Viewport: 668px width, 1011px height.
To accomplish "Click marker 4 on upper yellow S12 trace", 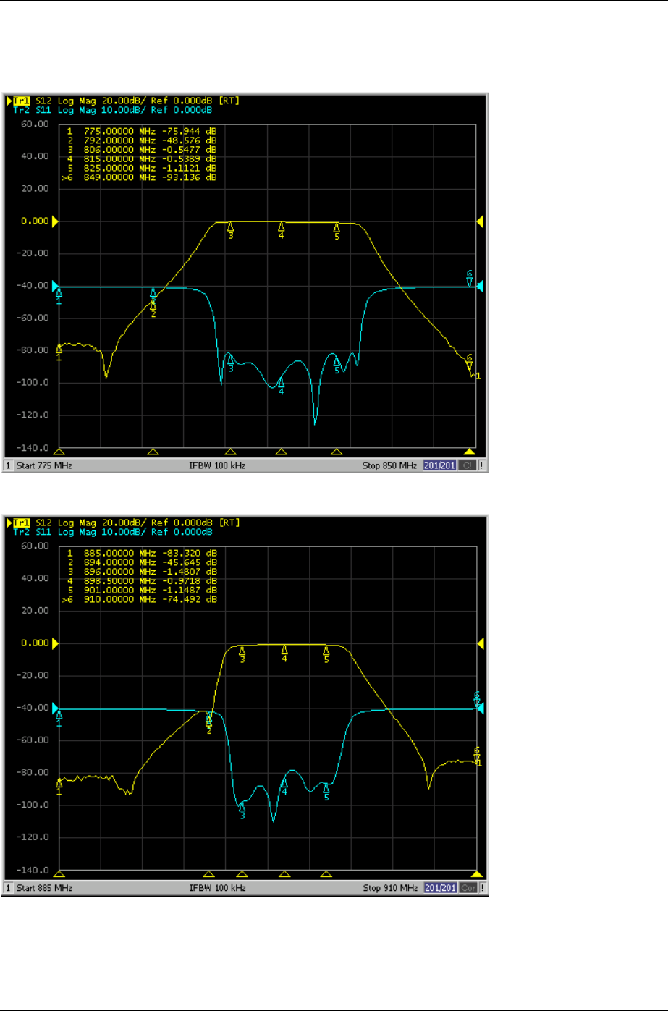I will click(282, 230).
